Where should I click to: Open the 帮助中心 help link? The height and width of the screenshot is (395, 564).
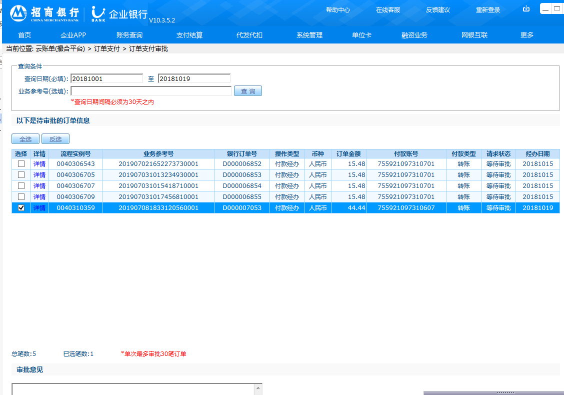(x=338, y=10)
